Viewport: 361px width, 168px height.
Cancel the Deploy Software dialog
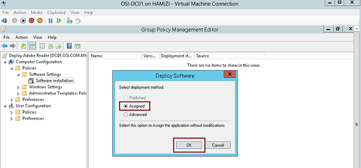[218, 145]
